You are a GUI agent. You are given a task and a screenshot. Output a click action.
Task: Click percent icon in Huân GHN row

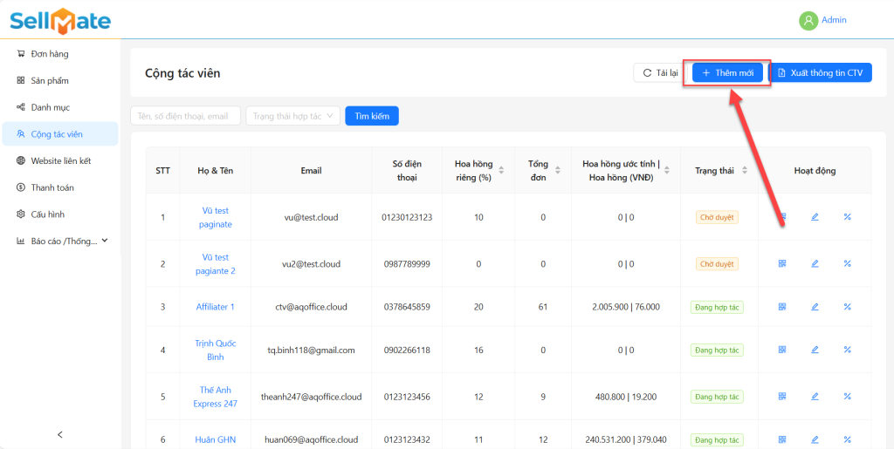click(x=847, y=440)
